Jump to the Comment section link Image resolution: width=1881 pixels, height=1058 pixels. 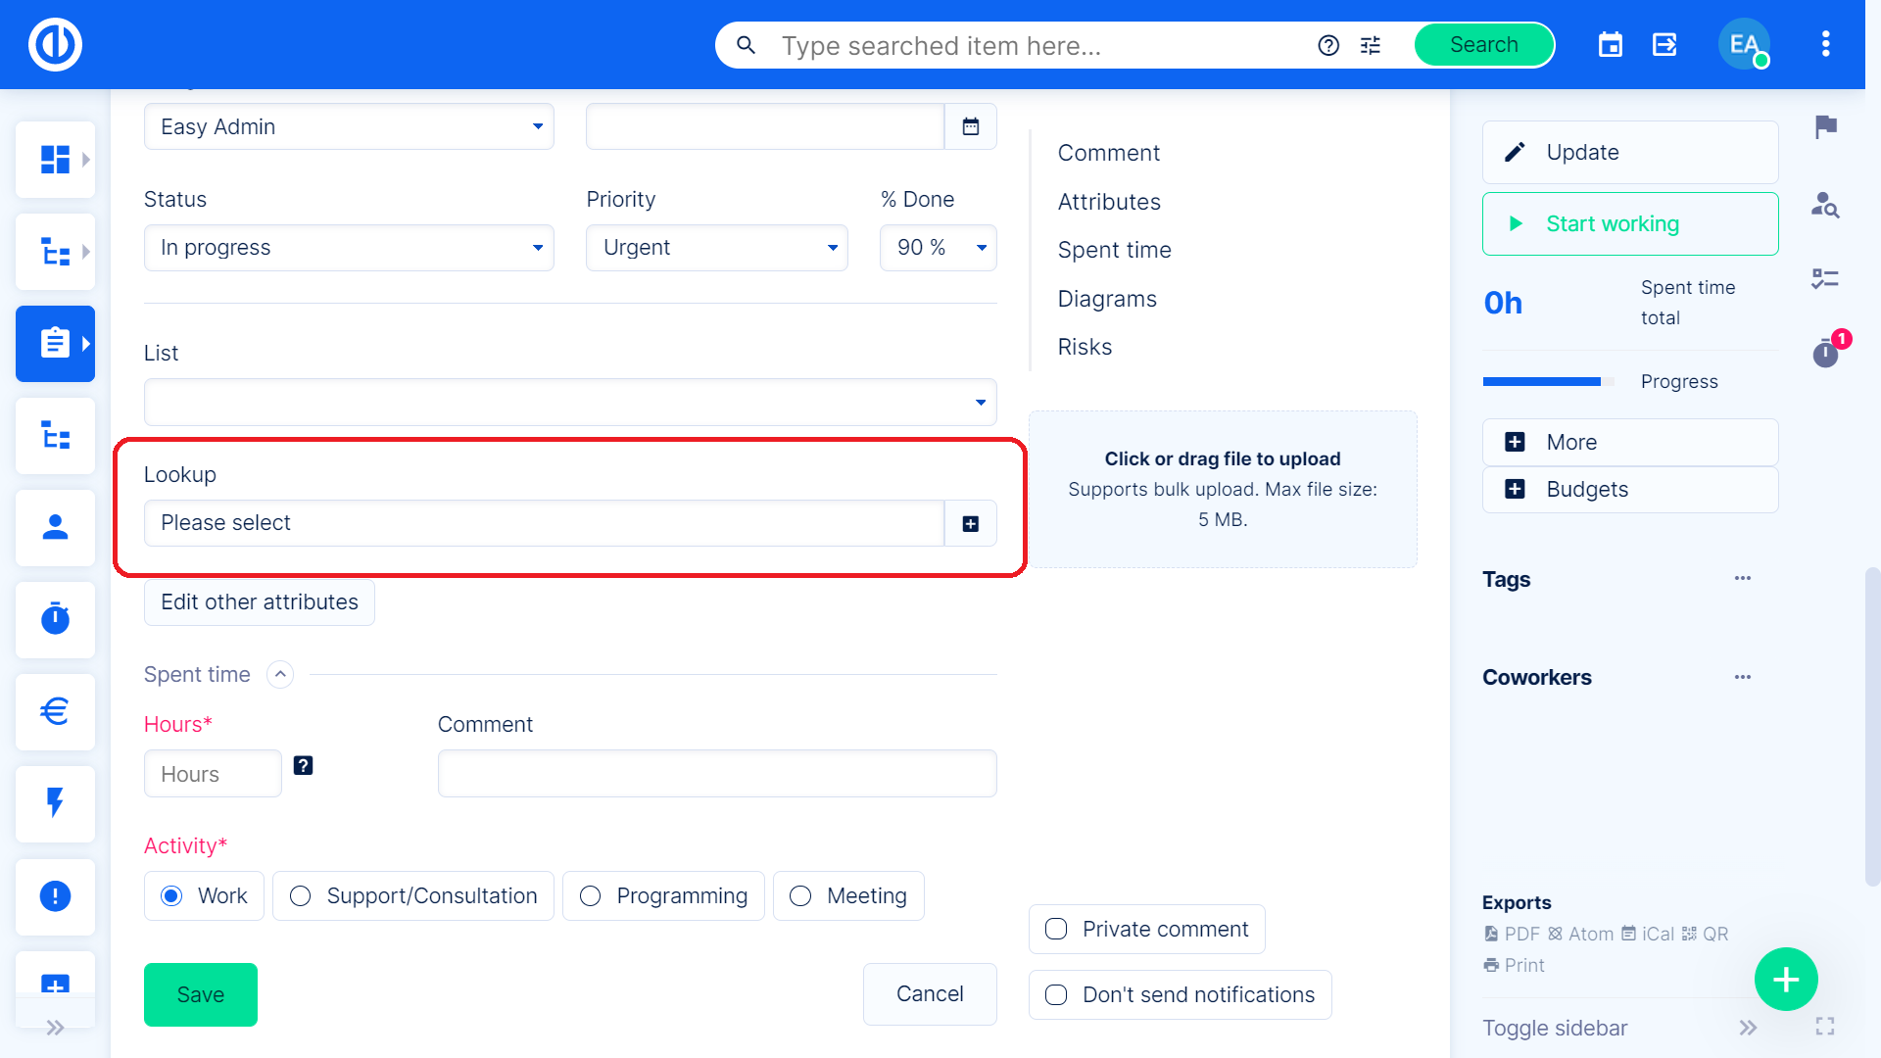point(1108,153)
